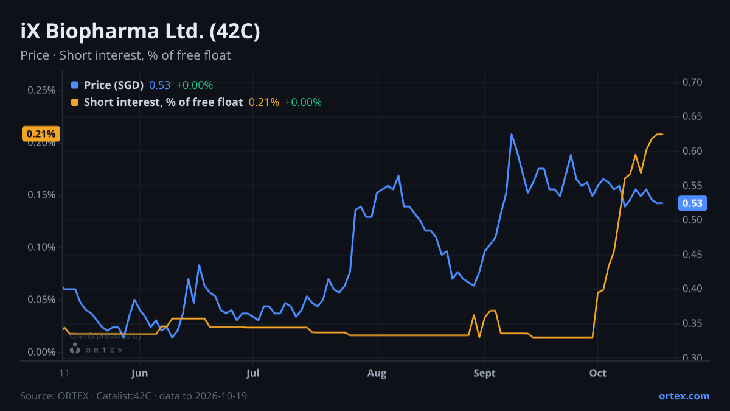Click the orange Short interest legend swatch
Image resolution: width=730 pixels, height=411 pixels.
point(75,102)
